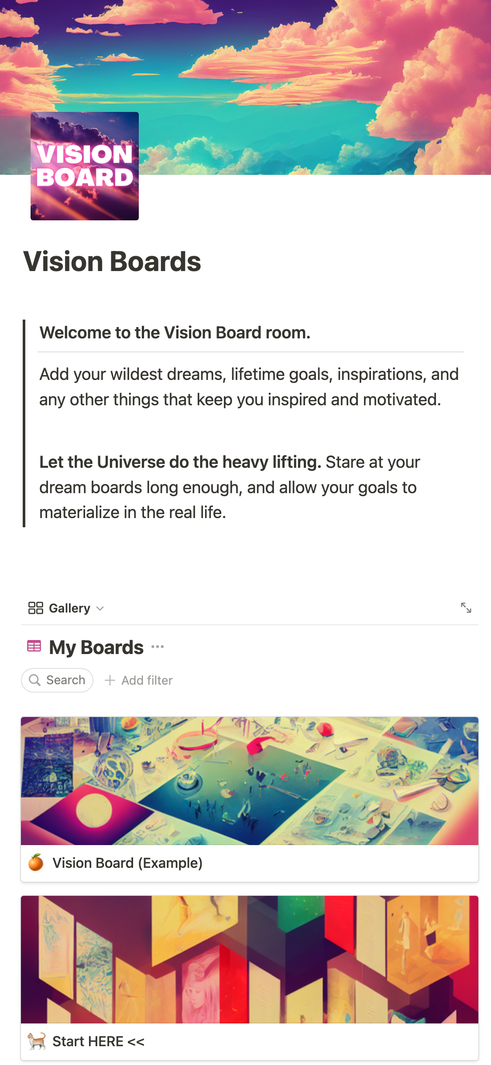Click the Search input field

65,680
